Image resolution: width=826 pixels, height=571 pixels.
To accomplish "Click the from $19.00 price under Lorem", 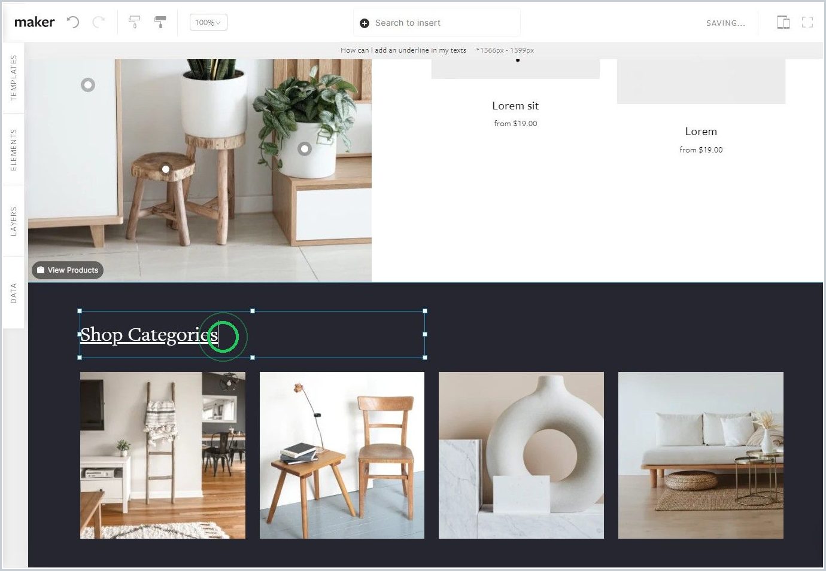I will click(x=701, y=150).
